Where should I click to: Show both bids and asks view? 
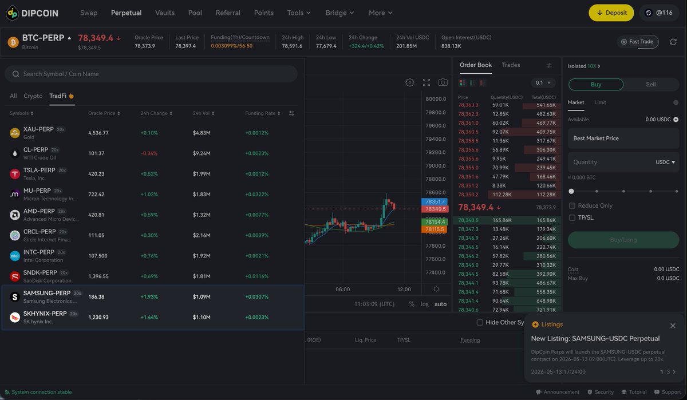[463, 83]
